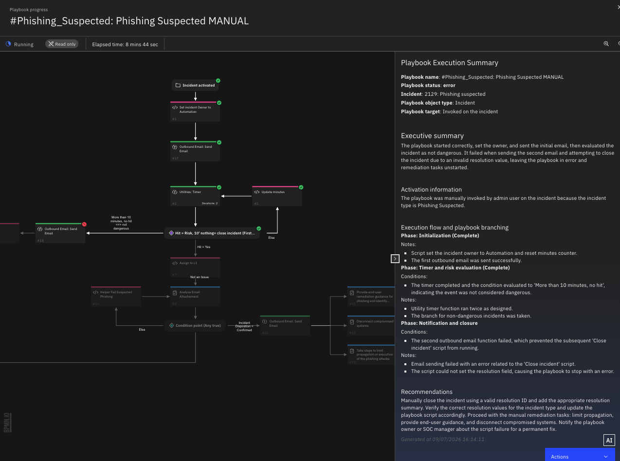
Task: Click script icon of Update minutes node
Action: click(257, 192)
